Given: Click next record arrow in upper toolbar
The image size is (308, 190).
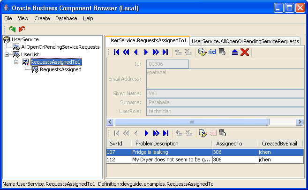Looking at the screenshot, I should pyautogui.click(x=146, y=52).
